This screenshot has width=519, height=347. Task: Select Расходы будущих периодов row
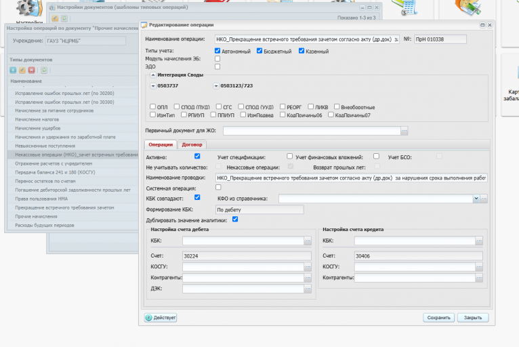coord(72,226)
